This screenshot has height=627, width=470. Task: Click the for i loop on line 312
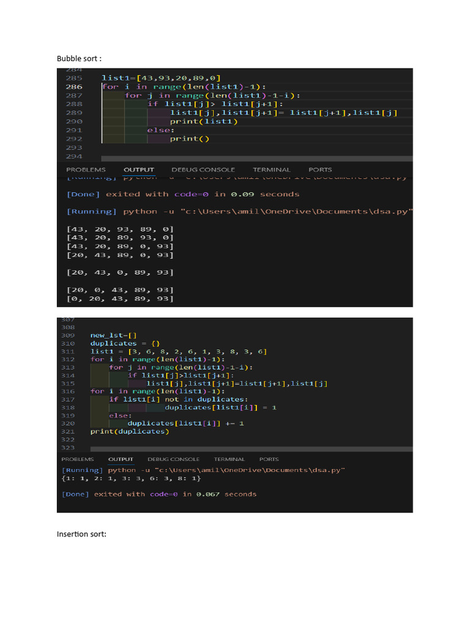point(157,359)
